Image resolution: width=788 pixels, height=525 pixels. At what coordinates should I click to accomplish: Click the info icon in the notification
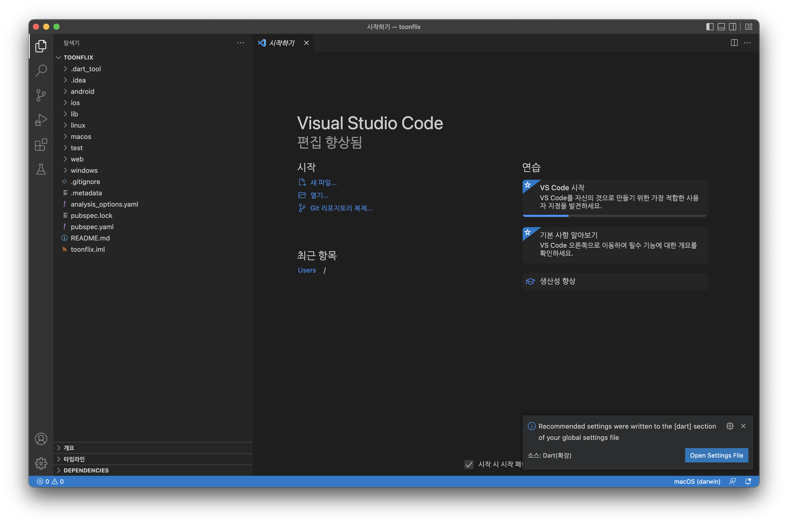tap(532, 426)
